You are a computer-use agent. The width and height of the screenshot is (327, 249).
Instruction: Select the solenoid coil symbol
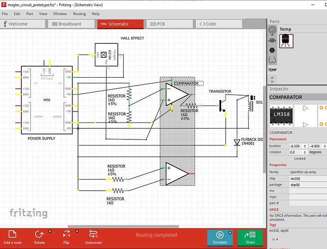click(251, 104)
